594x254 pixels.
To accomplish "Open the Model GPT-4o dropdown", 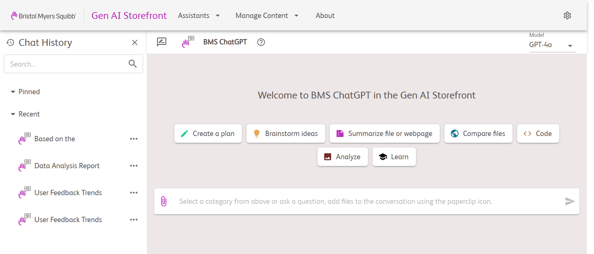I will click(552, 45).
